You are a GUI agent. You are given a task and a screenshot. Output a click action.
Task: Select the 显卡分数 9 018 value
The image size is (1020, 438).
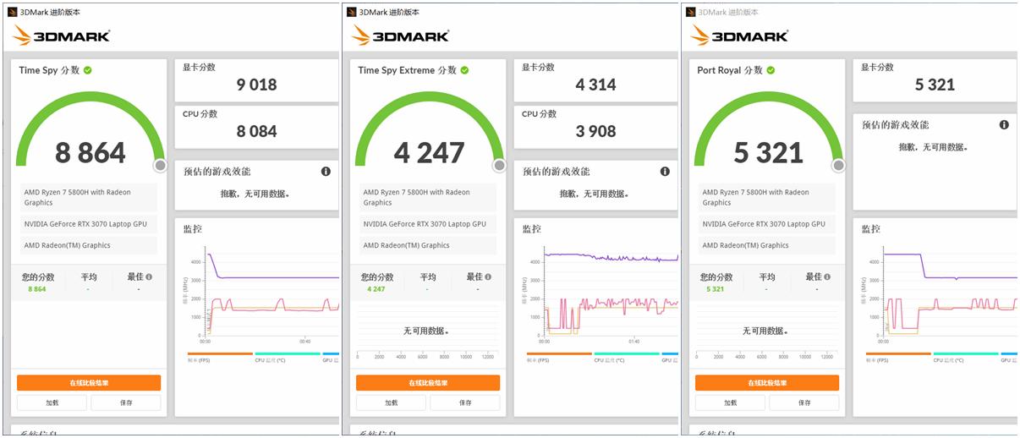[x=256, y=85]
